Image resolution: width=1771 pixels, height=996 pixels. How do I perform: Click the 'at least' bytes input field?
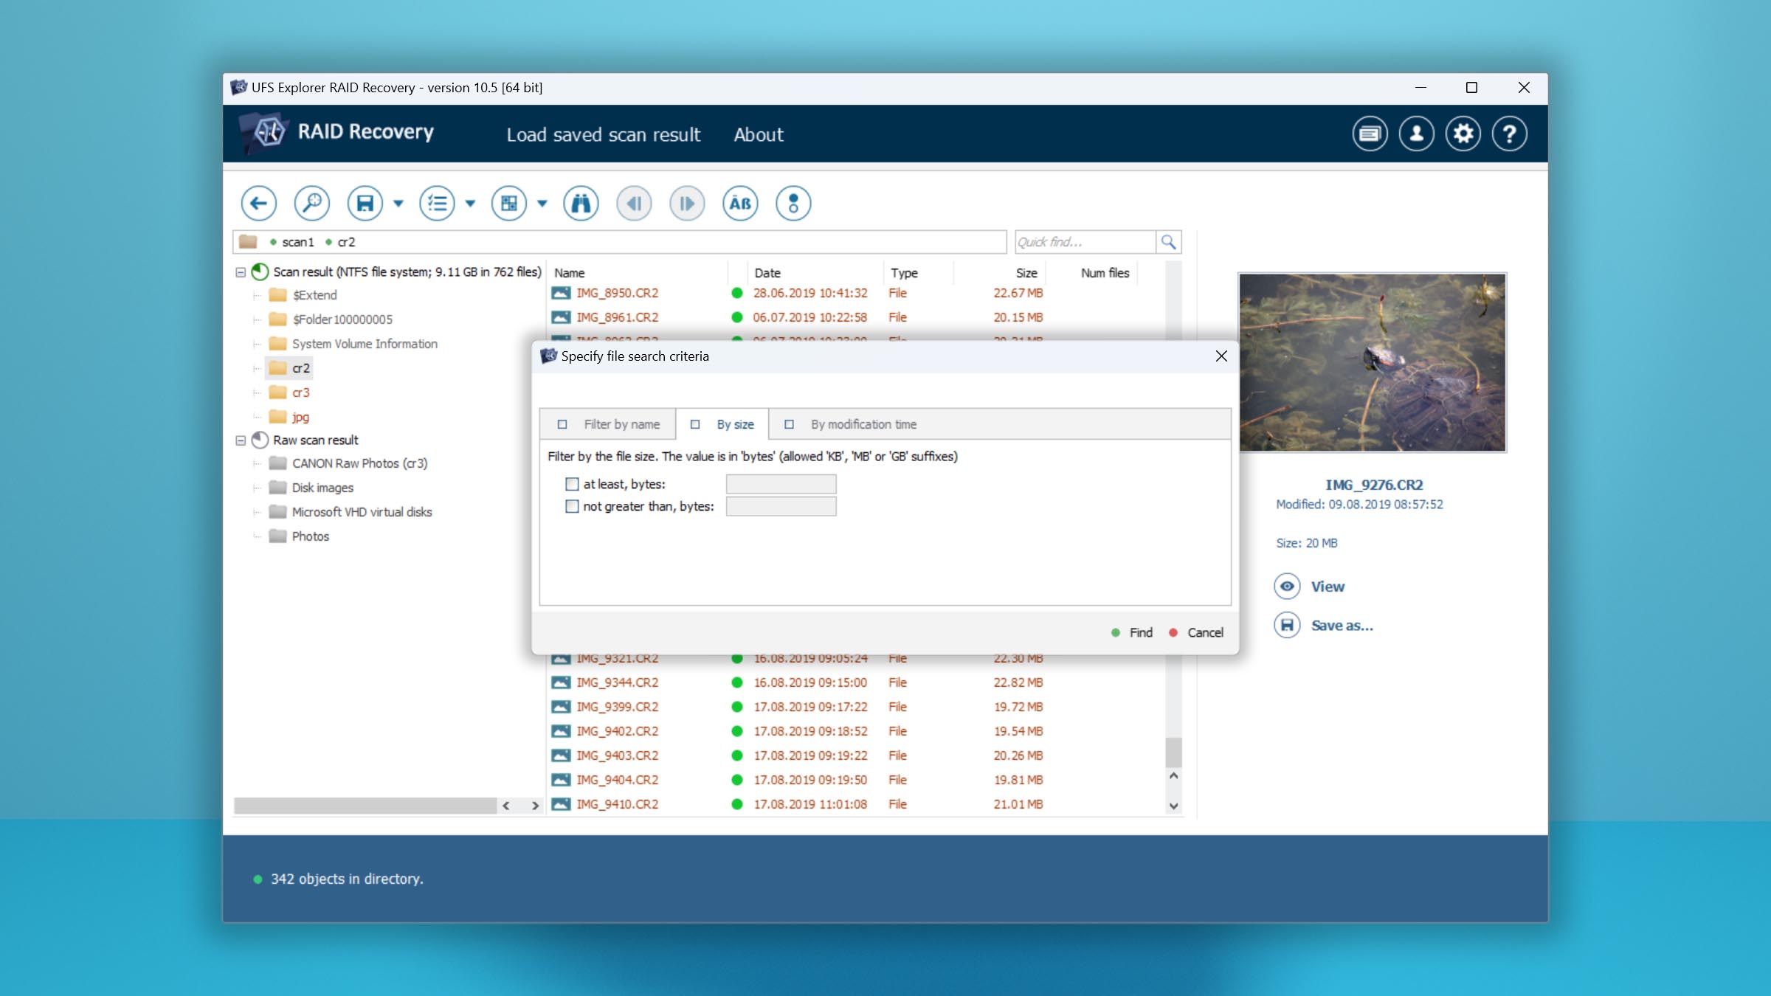pos(781,484)
